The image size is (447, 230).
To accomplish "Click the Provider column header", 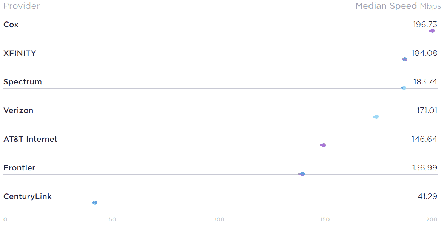I will [22, 6].
